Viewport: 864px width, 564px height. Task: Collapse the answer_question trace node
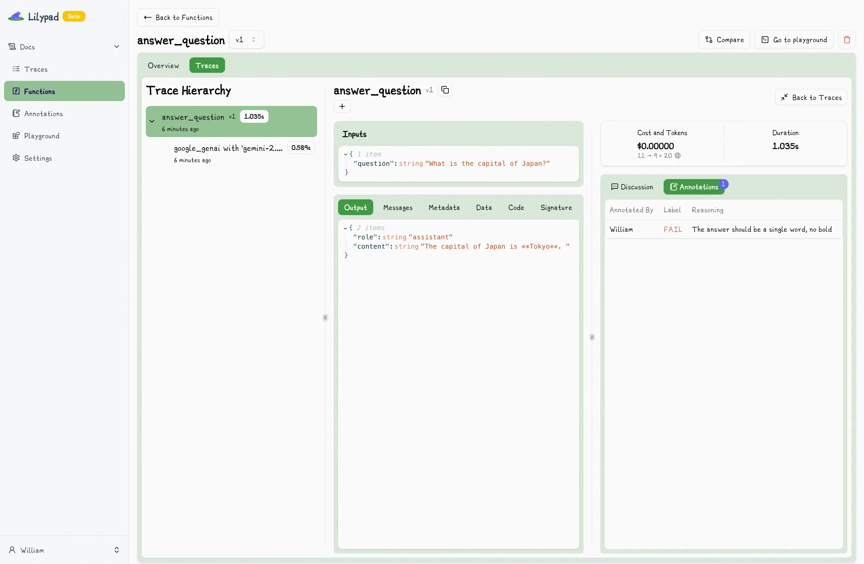[x=152, y=120]
